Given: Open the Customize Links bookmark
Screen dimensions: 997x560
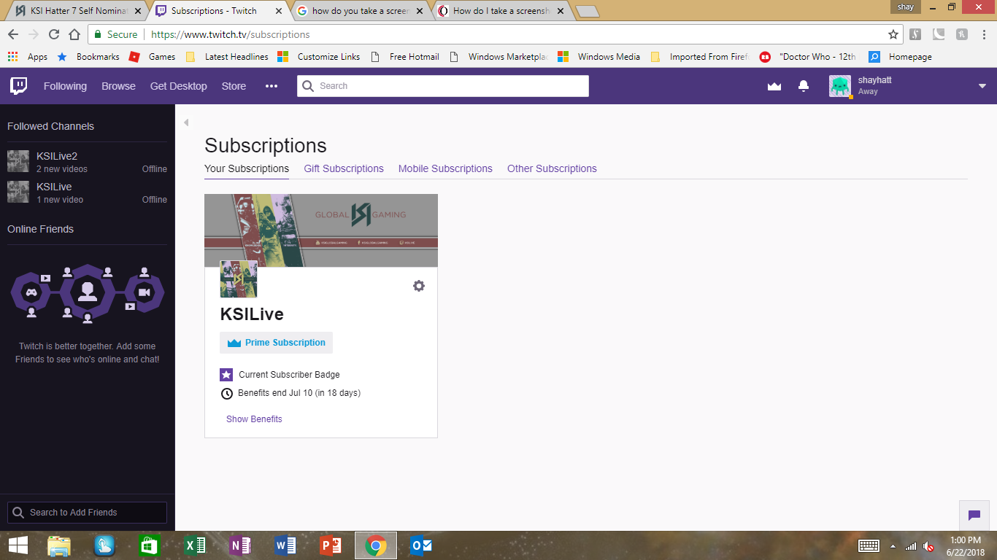Looking at the screenshot, I should pyautogui.click(x=319, y=57).
